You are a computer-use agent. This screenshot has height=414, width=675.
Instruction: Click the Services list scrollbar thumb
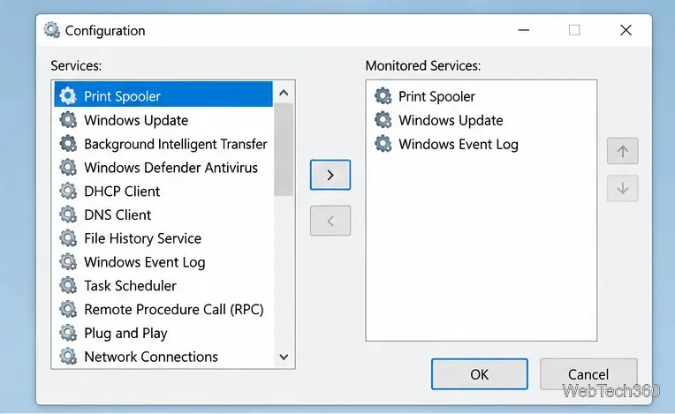click(284, 149)
